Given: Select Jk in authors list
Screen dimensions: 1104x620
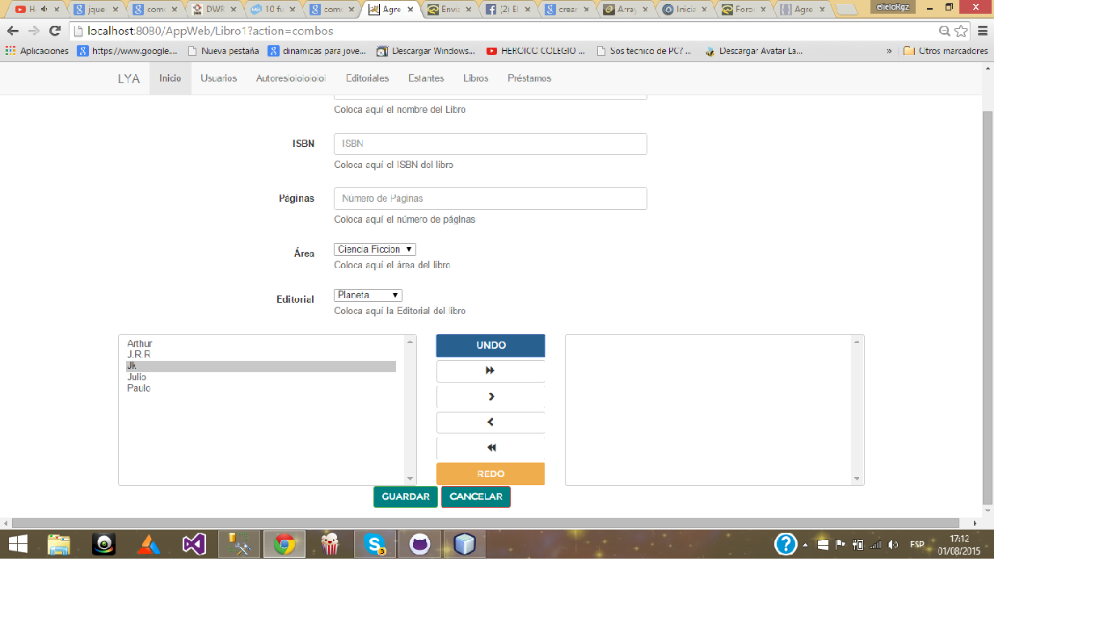Looking at the screenshot, I should tap(261, 366).
